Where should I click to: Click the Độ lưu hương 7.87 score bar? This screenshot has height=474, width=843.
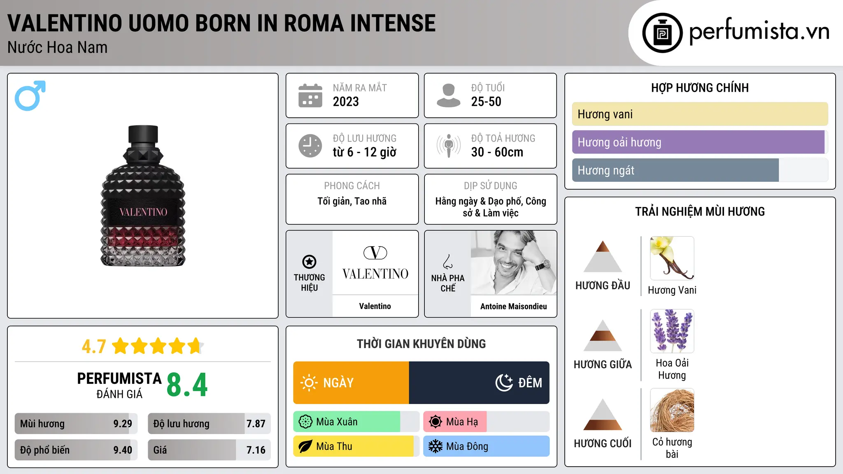(210, 424)
